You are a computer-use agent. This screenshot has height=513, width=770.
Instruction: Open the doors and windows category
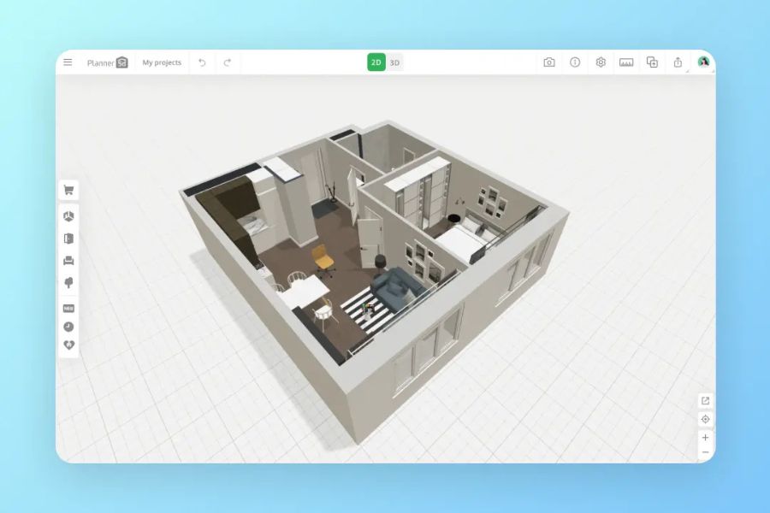coord(68,237)
